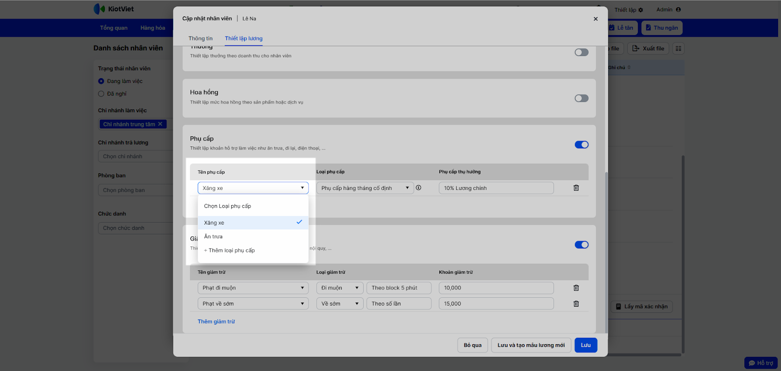
Task: Open the Phạt đi muộn name dropdown
Action: [x=253, y=288]
